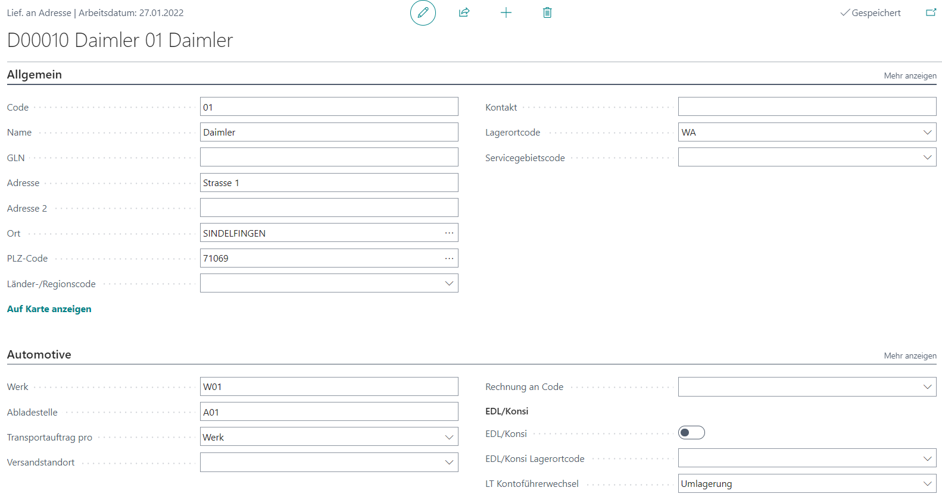This screenshot has width=942, height=500.
Task: Click the plus icon to add new
Action: [x=506, y=12]
